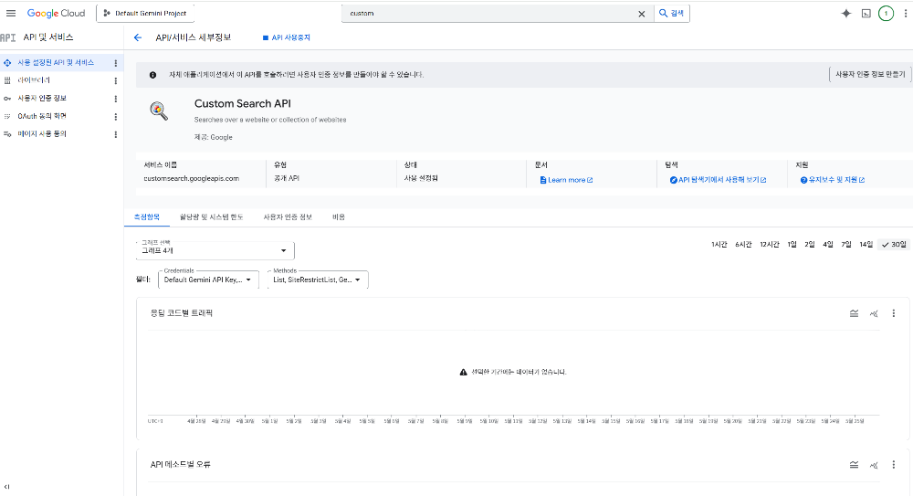Toggle legend on API 메소드별 오류 chart

pyautogui.click(x=854, y=465)
